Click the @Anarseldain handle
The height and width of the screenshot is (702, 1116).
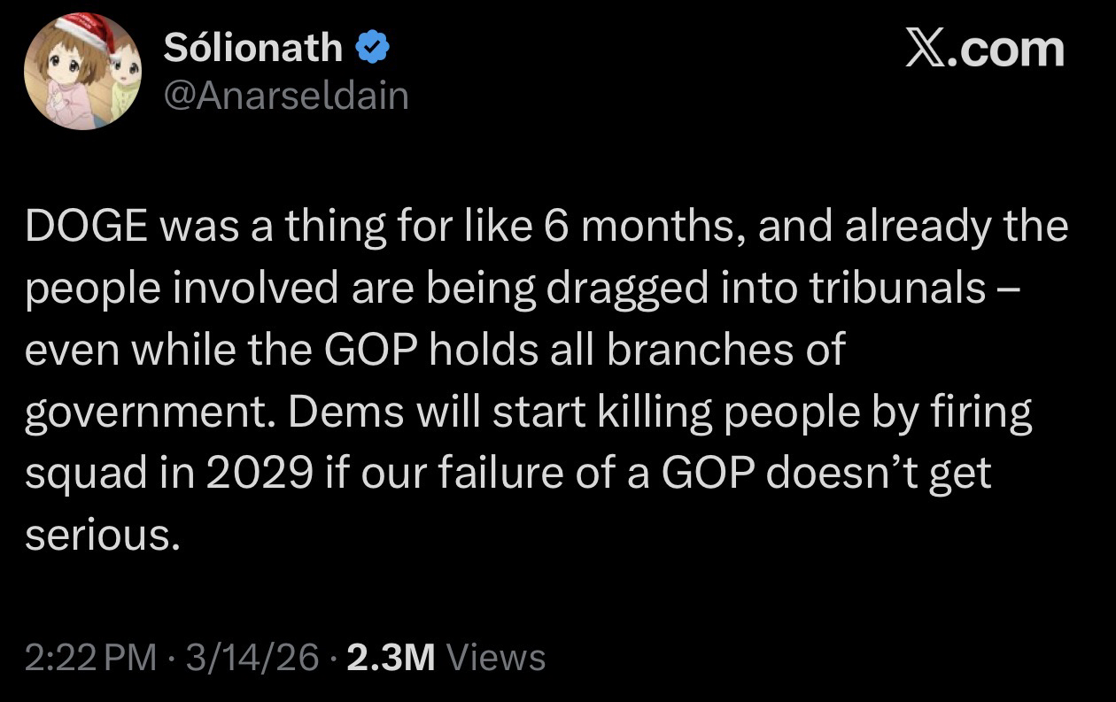point(287,95)
